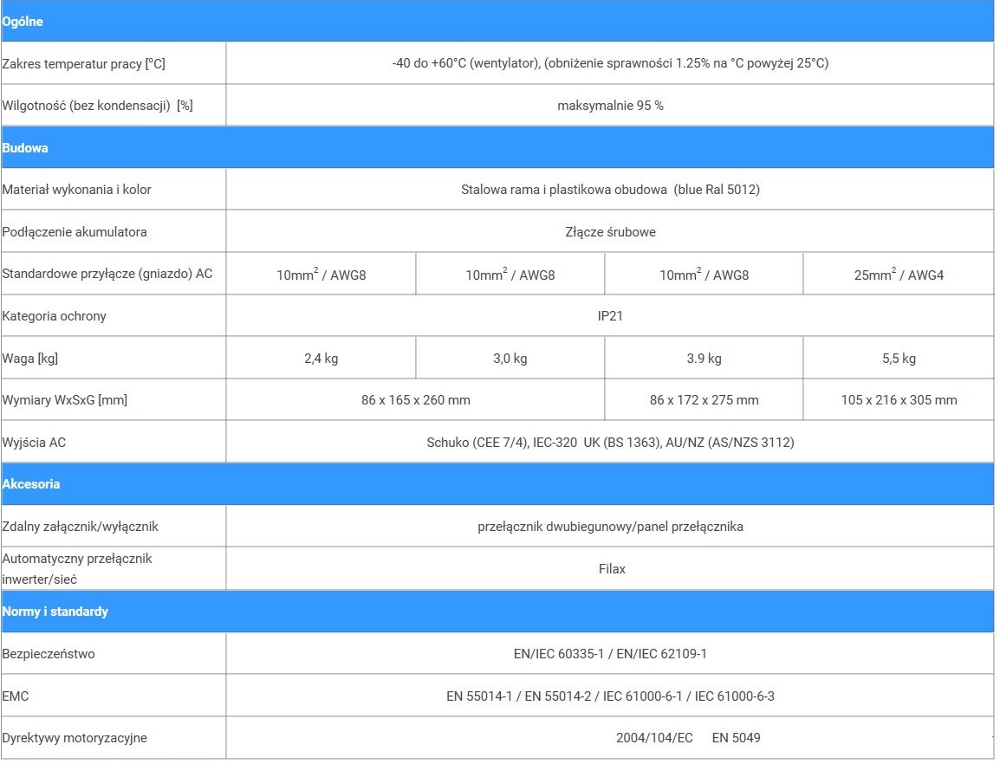1000x764 pixels.
Task: Click the '5,5 kg' weight cell
Action: click(x=899, y=359)
